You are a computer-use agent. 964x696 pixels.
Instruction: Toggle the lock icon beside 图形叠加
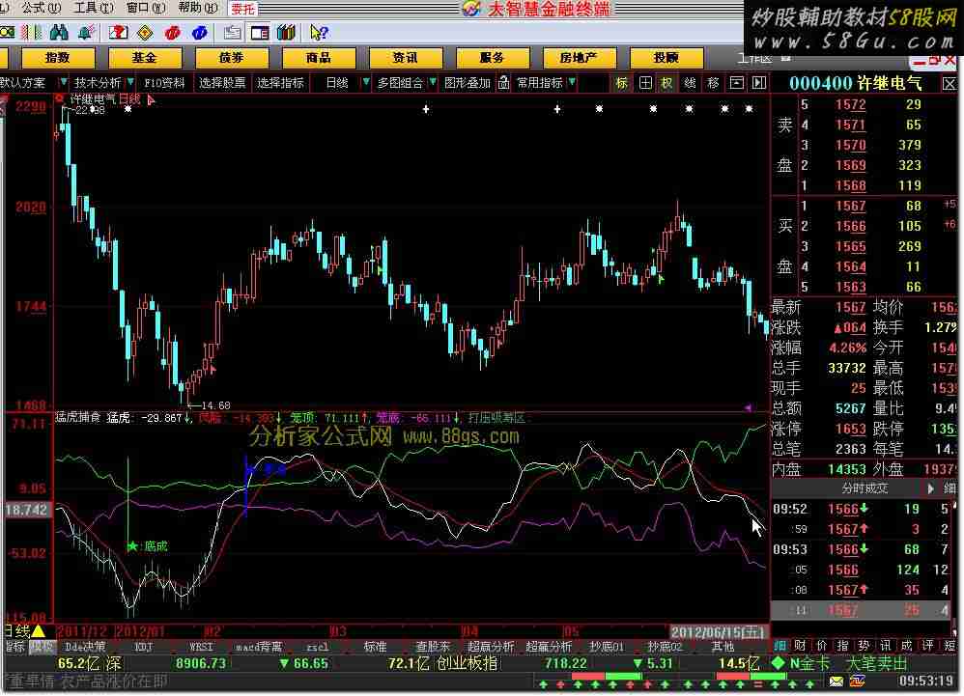[503, 82]
